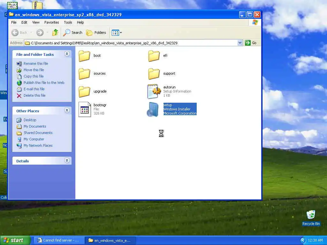The width and height of the screenshot is (327, 245).
Task: Go up one folder level
Action: coord(55,33)
